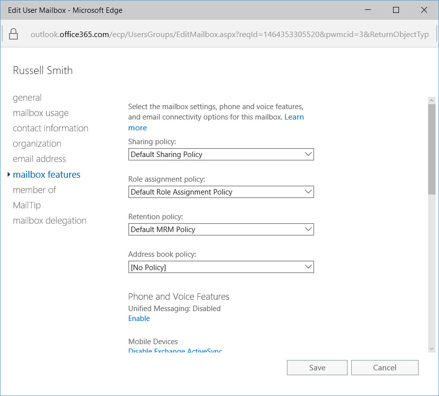Image resolution: width=439 pixels, height=396 pixels.
Task: Select contact information in the sidebar
Action: point(50,128)
